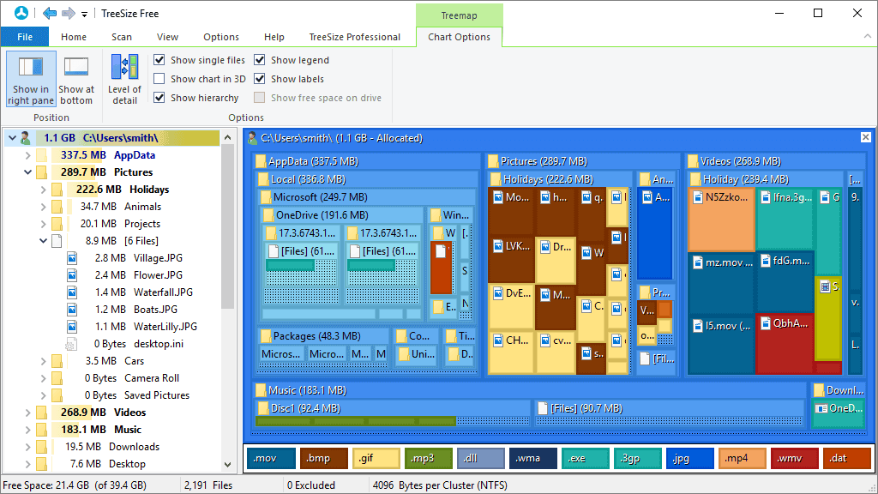
Task: Click the .mp3 legend color swatch
Action: (x=429, y=458)
